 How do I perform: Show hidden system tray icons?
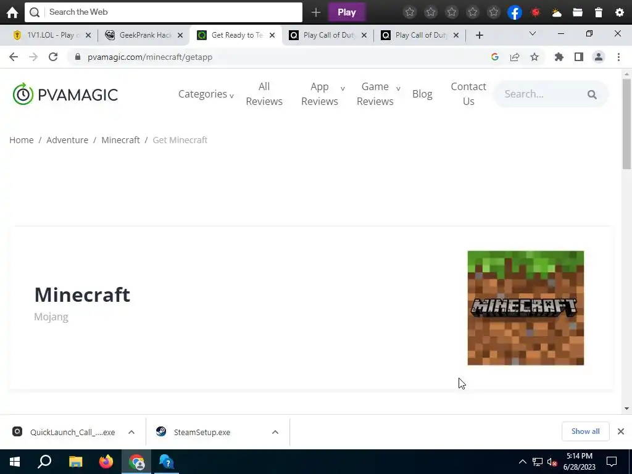(522, 462)
